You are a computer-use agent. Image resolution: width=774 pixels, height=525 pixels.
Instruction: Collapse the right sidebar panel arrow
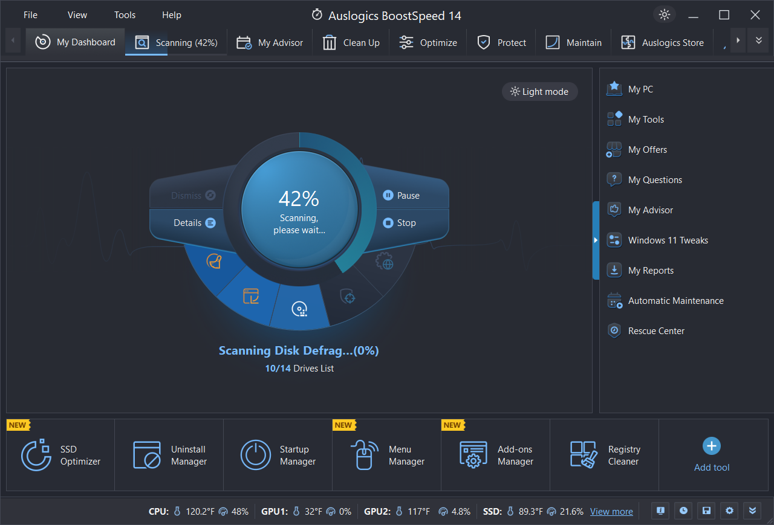[x=596, y=240]
